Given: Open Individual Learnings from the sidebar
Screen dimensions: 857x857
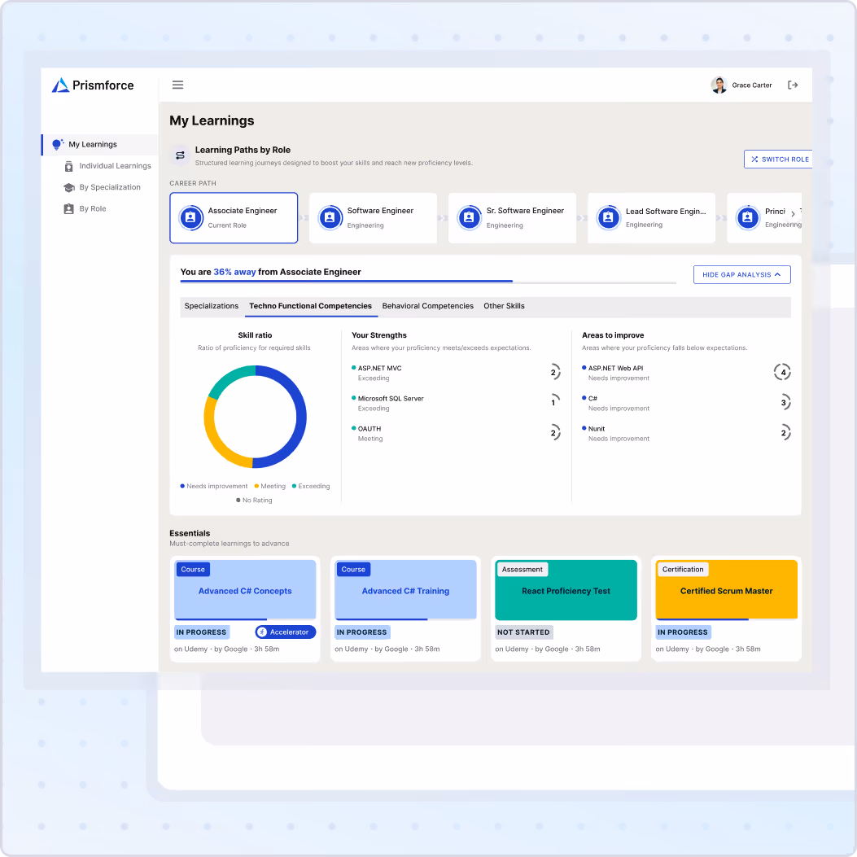Looking at the screenshot, I should tap(114, 165).
